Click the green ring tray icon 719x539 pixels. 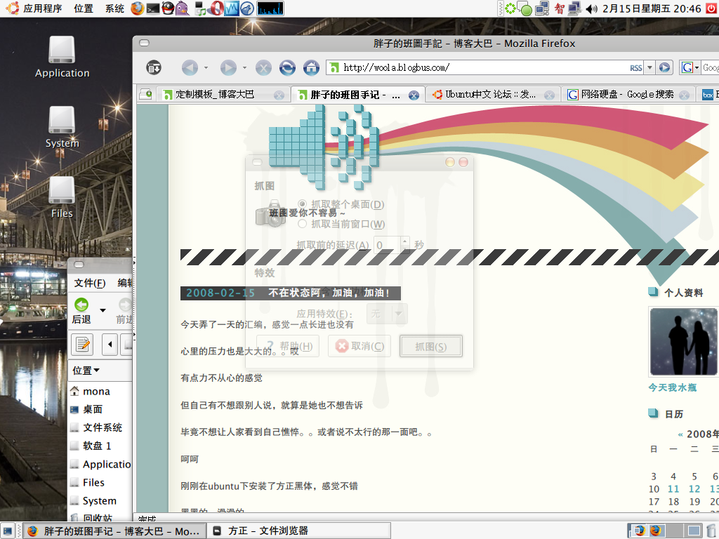coord(510,8)
